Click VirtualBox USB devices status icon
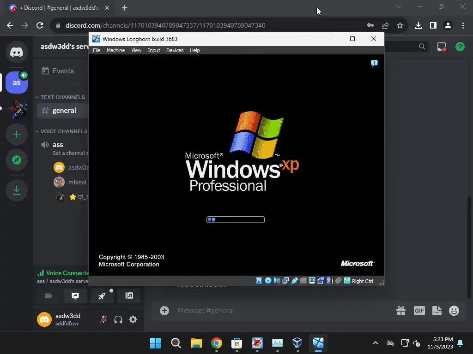 tap(294, 281)
